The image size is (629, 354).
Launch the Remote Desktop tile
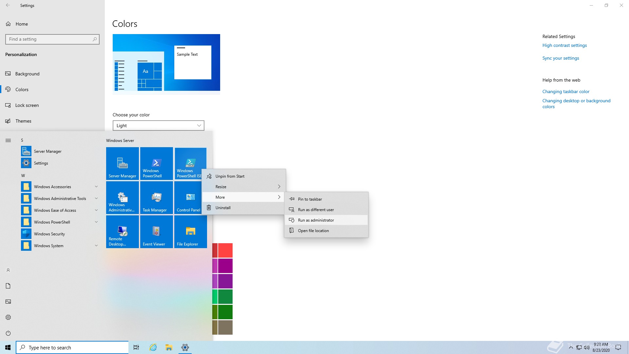[x=123, y=232]
